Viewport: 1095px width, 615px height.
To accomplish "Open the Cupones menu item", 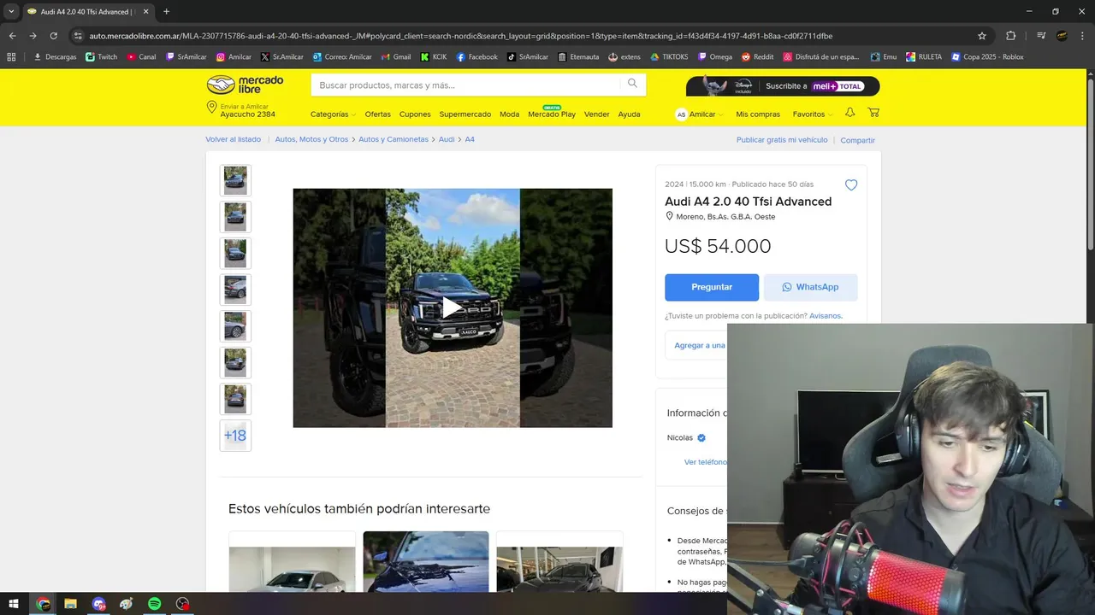I will pos(415,114).
